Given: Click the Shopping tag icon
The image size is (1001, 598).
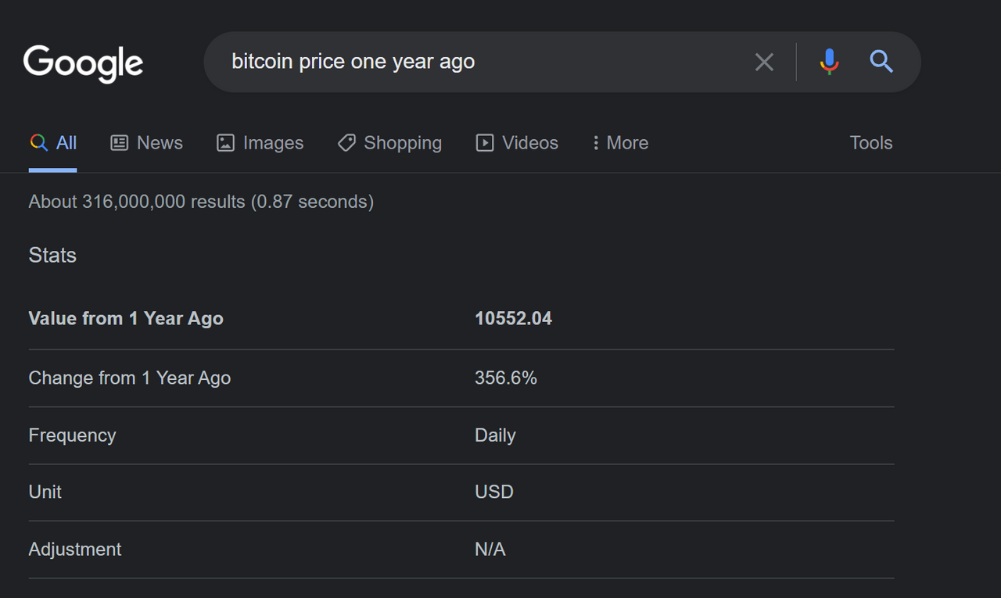Looking at the screenshot, I should (346, 143).
